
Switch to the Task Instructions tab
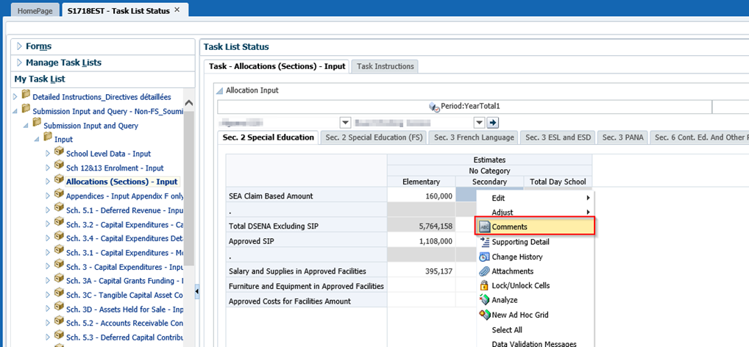point(385,66)
